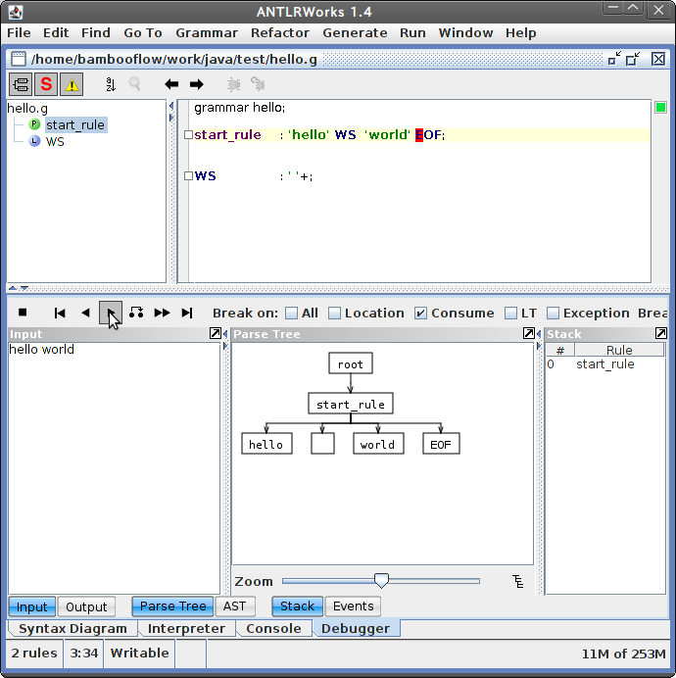Screen dimensions: 676x678
Task: Open the File menu
Action: click(x=19, y=33)
